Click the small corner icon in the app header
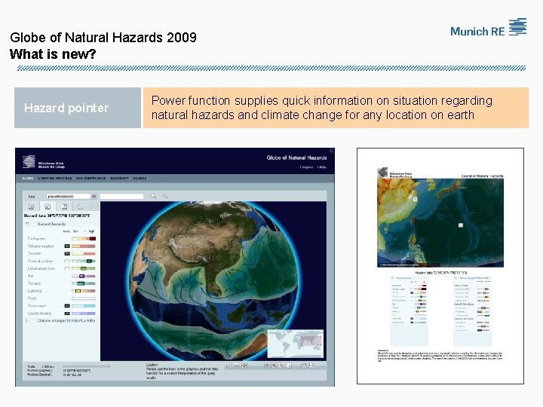 [x=331, y=151]
